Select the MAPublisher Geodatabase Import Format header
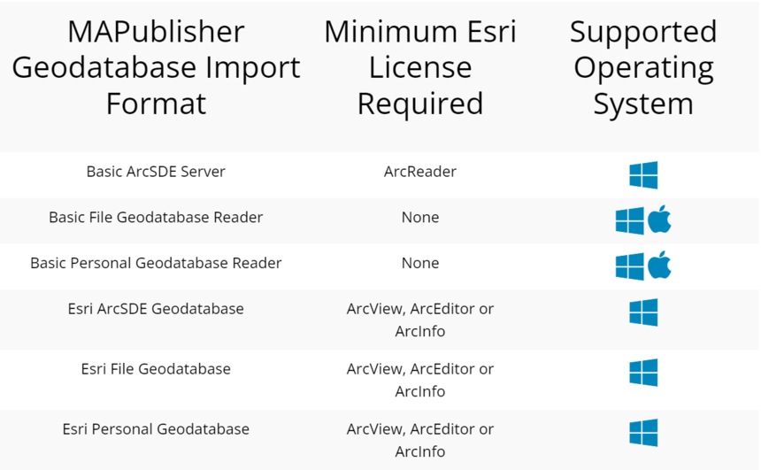 [x=156, y=67]
